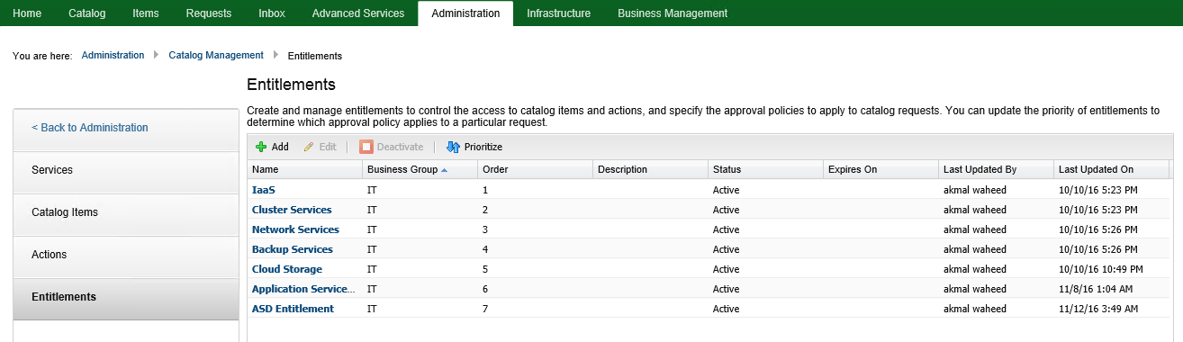Open the IaaS entitlement
This screenshot has width=1183, height=342.
(x=263, y=191)
